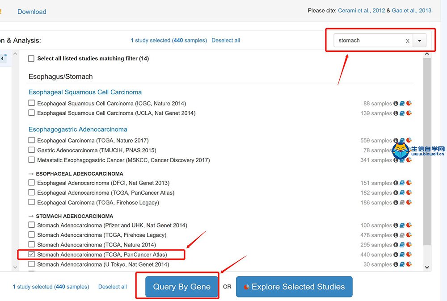Click the study list scroll down arrow
This screenshot has width=447, height=301.
point(427,267)
